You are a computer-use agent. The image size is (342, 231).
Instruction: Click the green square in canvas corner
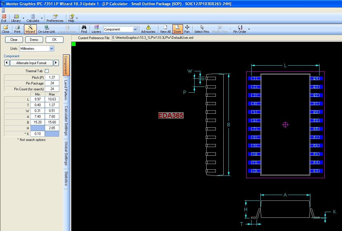click(74, 44)
